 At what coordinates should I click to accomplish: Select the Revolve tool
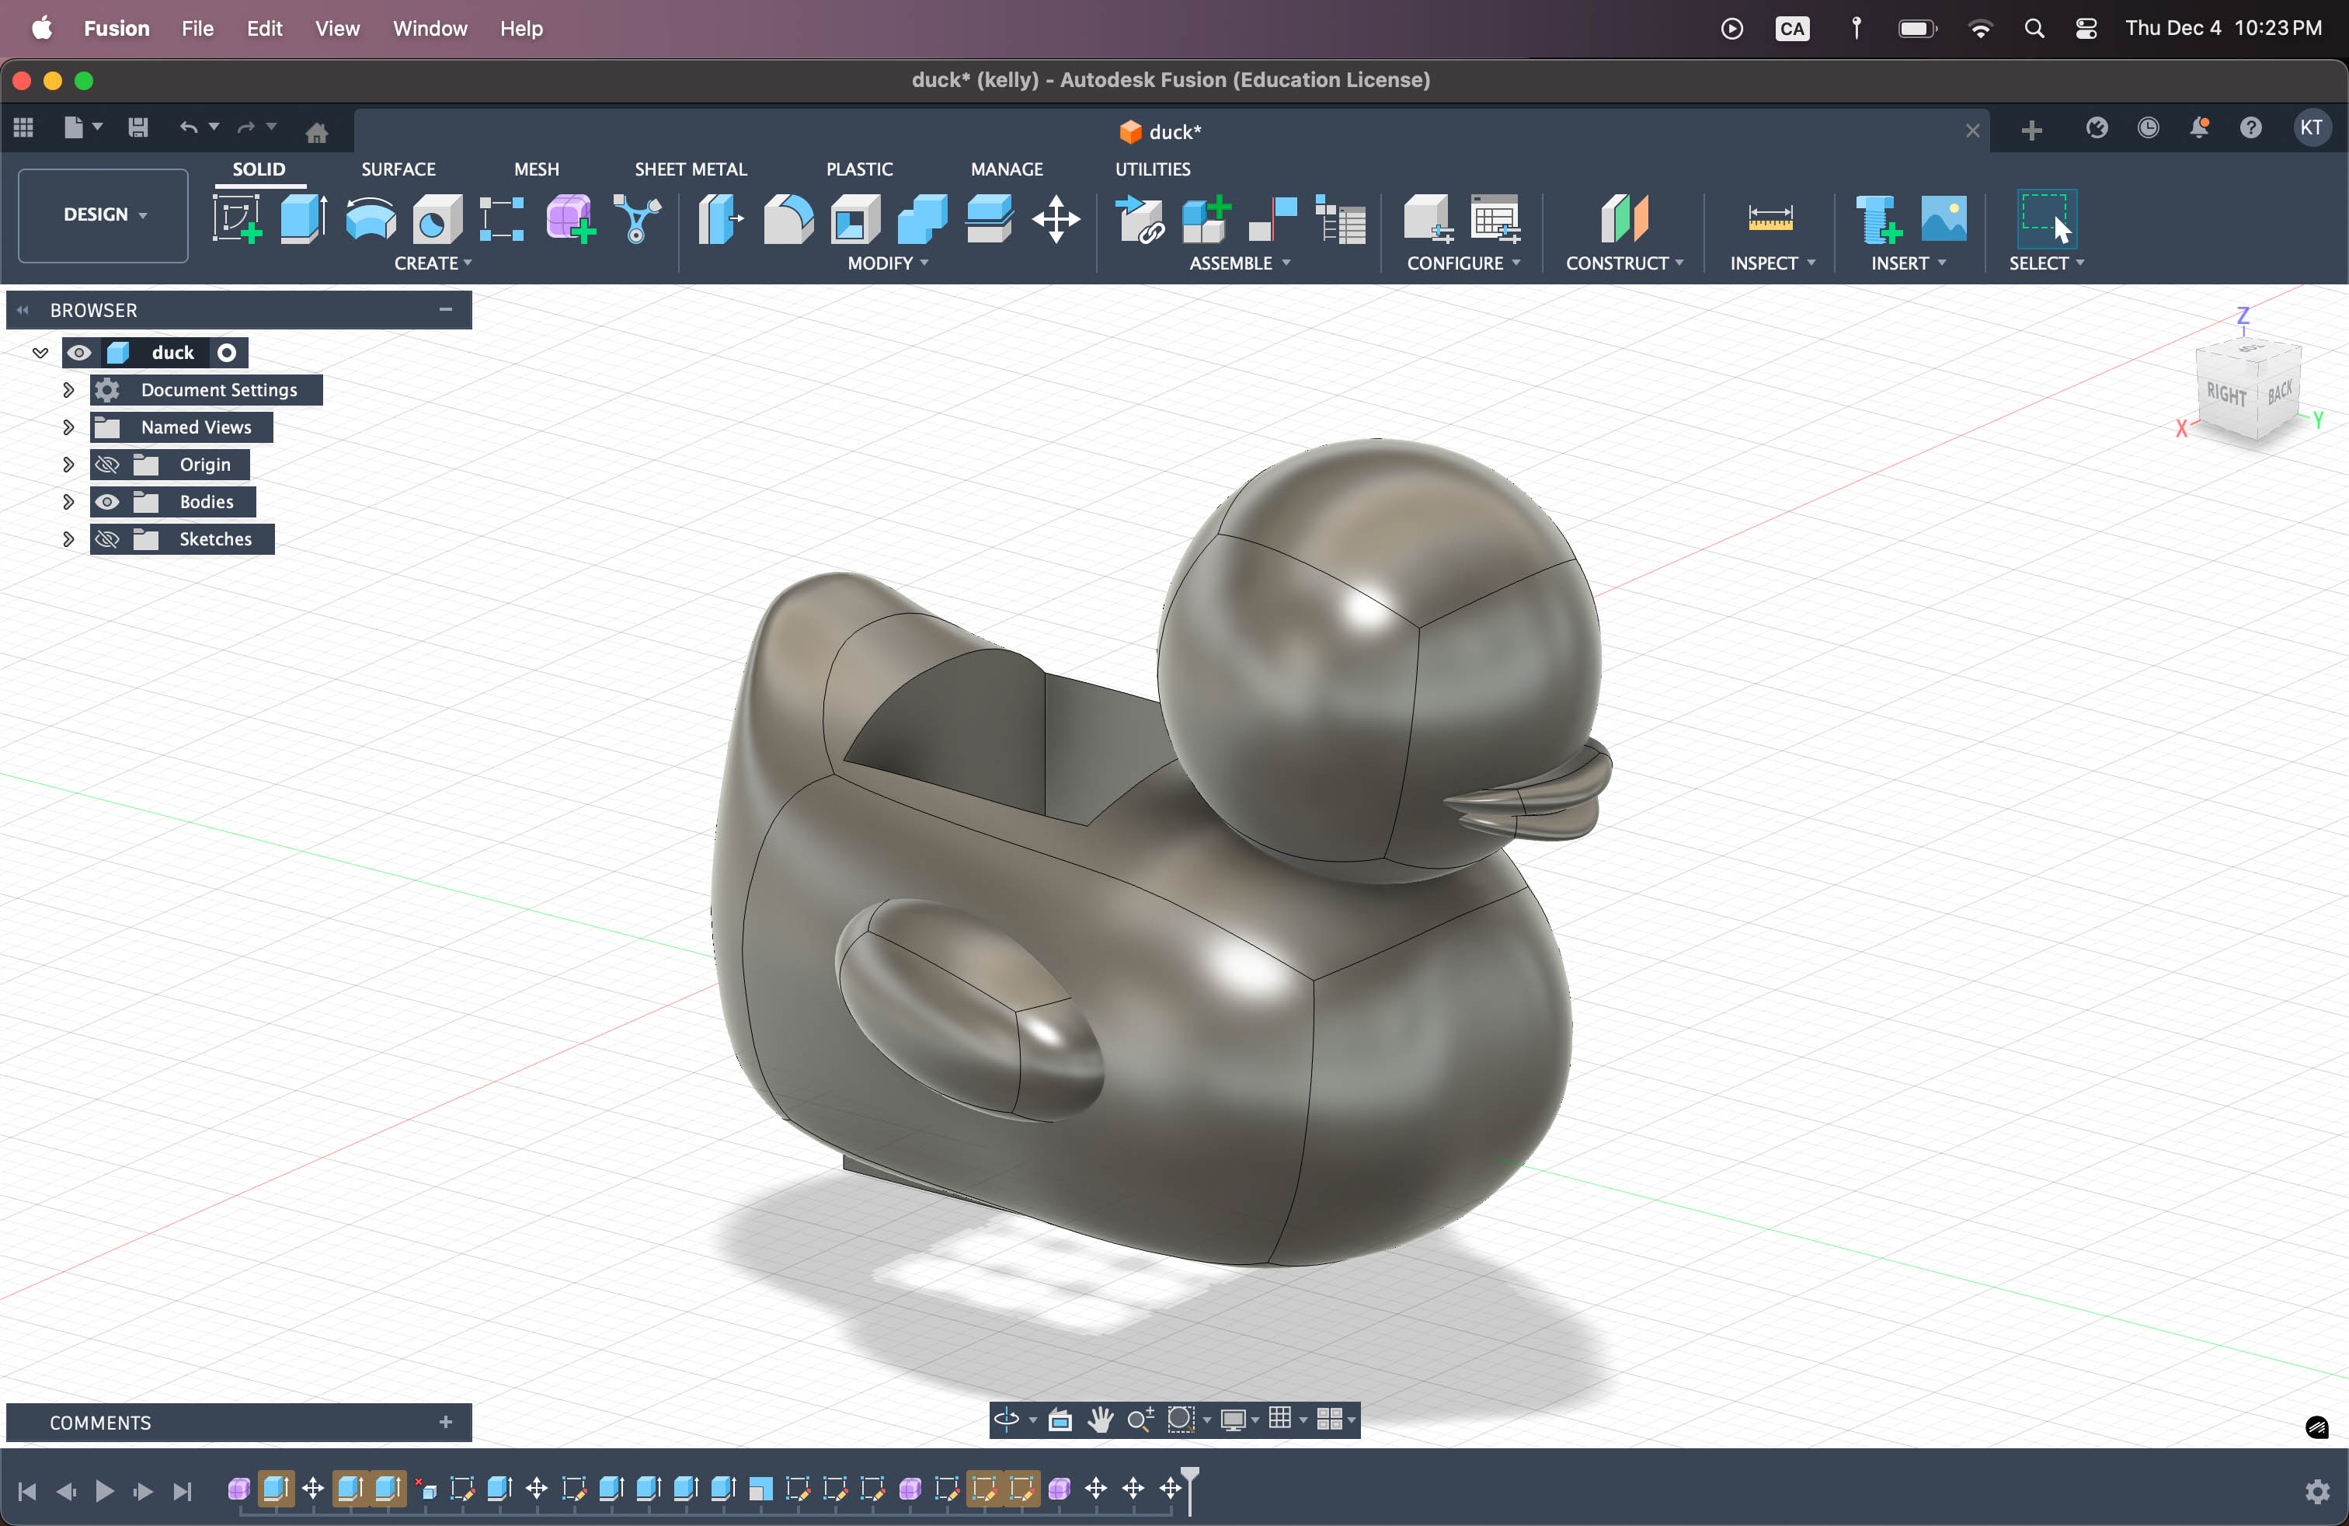(370, 218)
